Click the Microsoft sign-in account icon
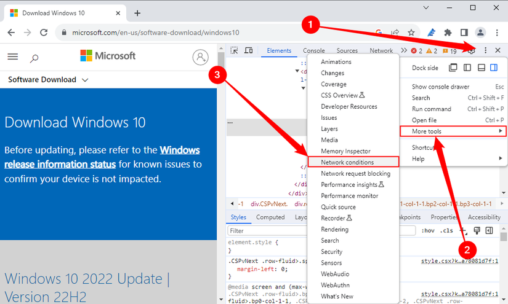The image size is (508, 304). 201,57
